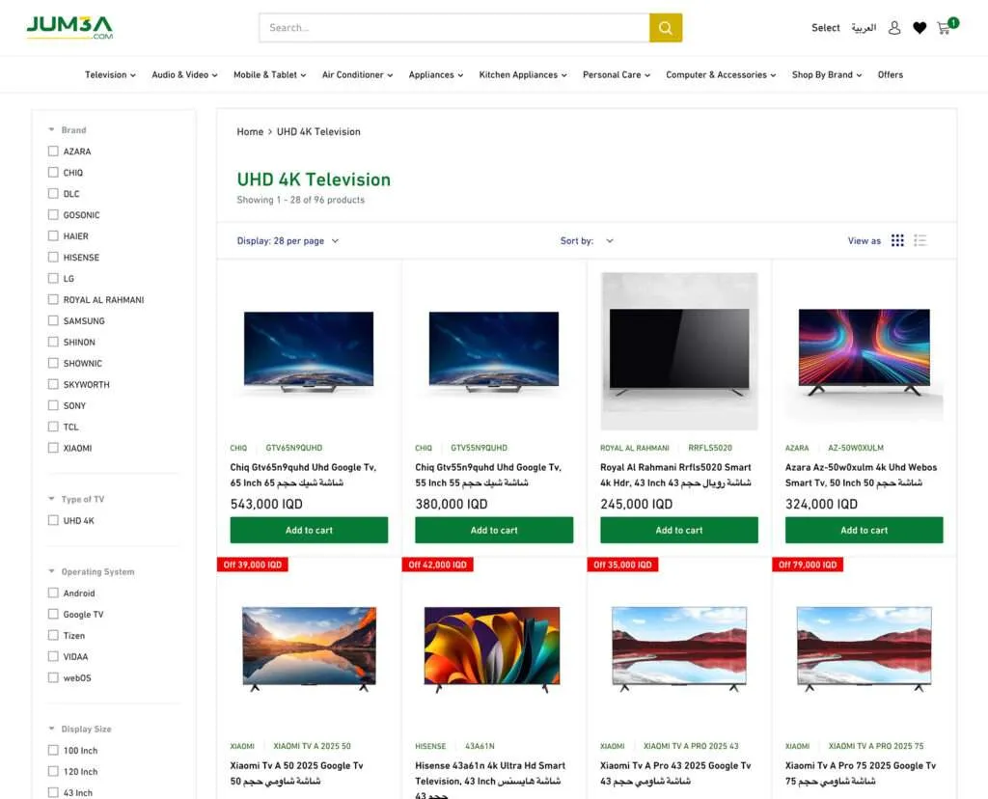The width and height of the screenshot is (988, 799).
Task: Check the 100 Inch display size filter
Action: (x=53, y=750)
